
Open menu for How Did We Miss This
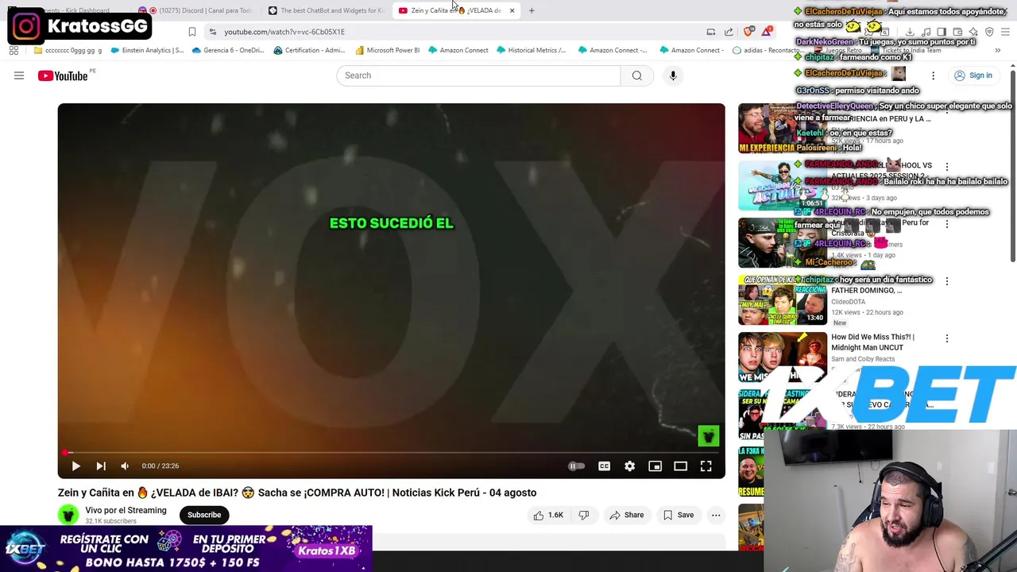click(x=946, y=338)
